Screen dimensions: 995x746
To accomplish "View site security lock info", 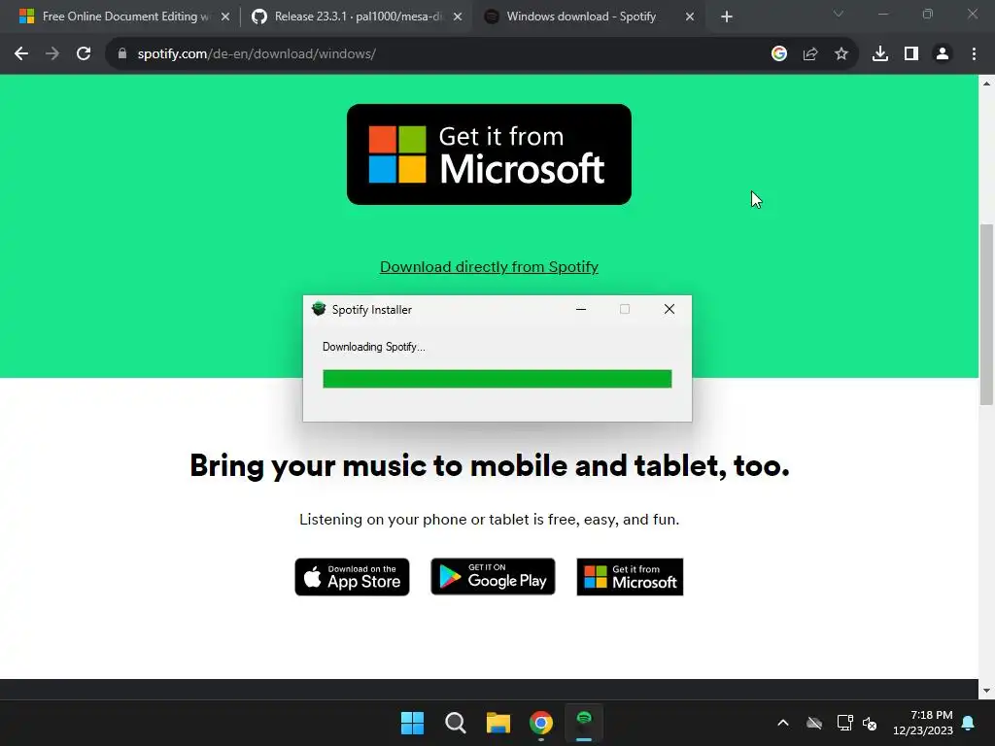I will coord(122,54).
